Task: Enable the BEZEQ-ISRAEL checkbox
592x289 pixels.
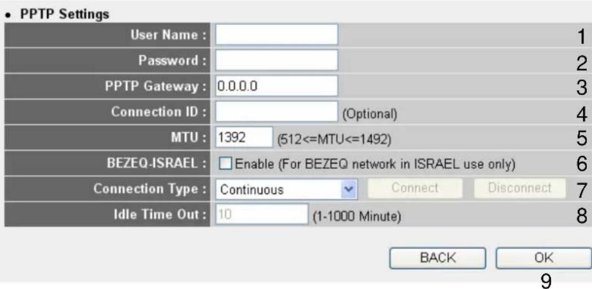Action: 225,164
